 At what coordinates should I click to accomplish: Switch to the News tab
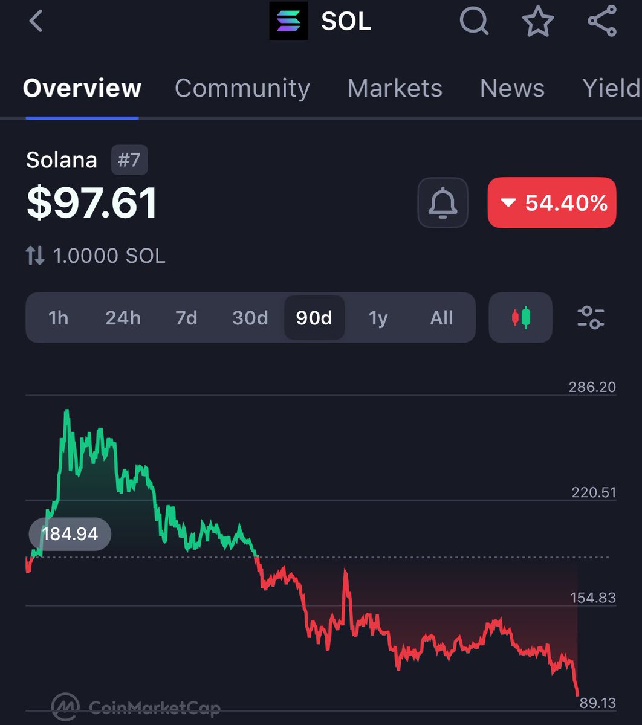click(x=512, y=88)
